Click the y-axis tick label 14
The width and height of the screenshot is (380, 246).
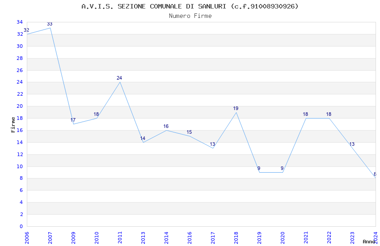(20, 142)
